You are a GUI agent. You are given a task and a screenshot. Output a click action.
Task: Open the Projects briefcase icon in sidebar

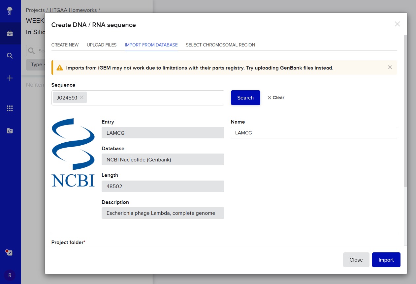coord(10,34)
